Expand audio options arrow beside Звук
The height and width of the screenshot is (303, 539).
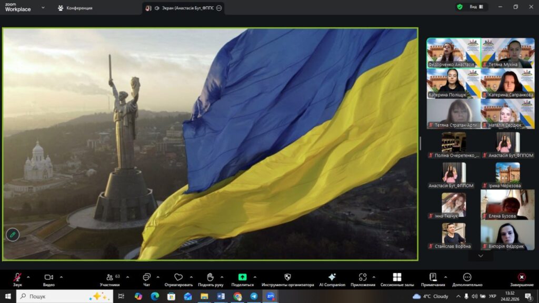pos(28,277)
